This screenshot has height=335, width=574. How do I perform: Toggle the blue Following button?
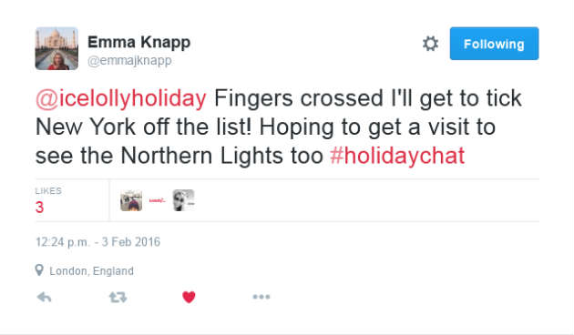click(x=494, y=44)
